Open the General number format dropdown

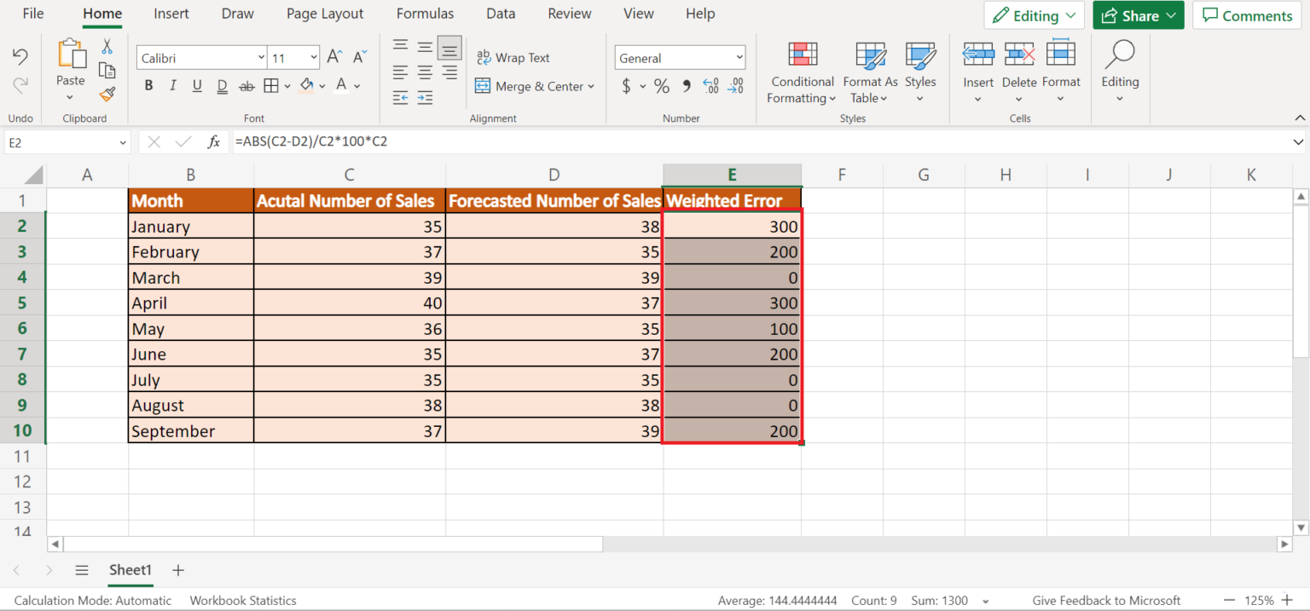[740, 57]
